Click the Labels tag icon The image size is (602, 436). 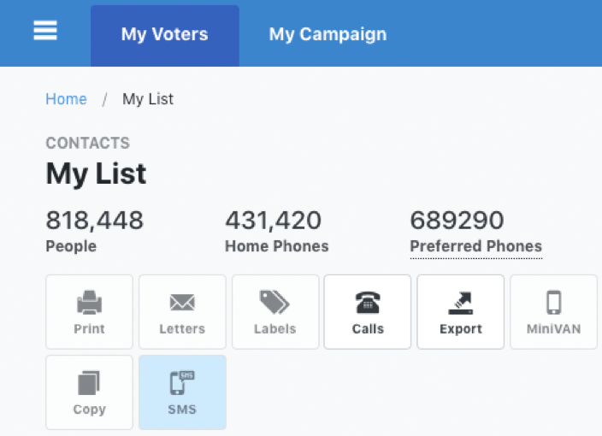pyautogui.click(x=274, y=302)
